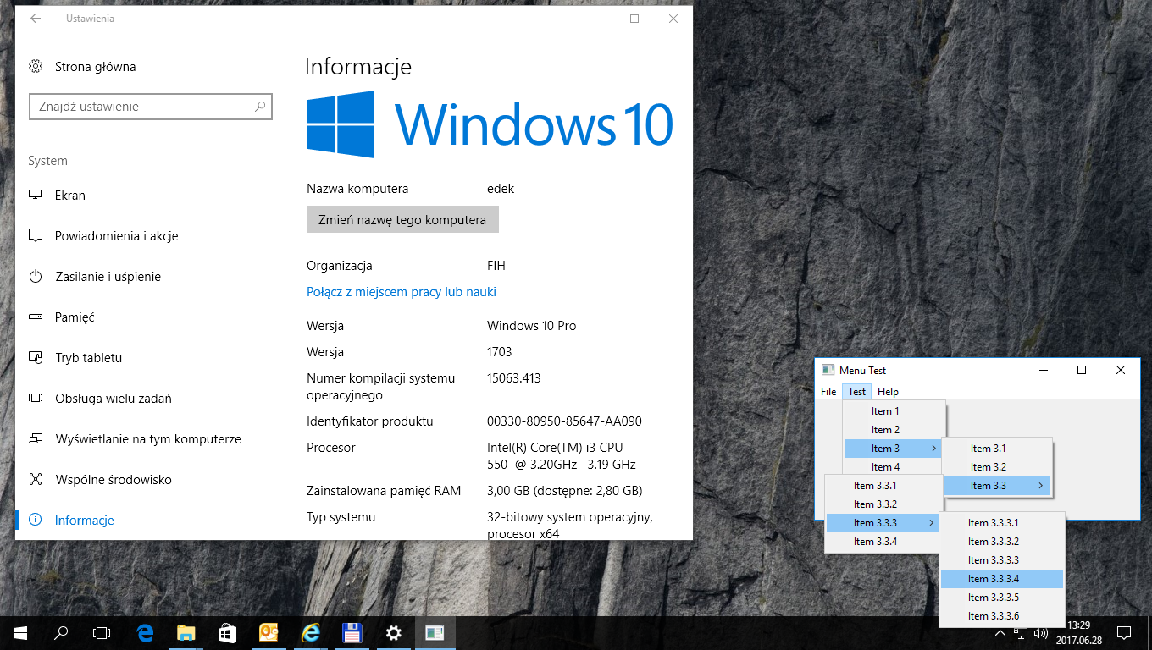Minimize the Ustawienia window
The height and width of the screenshot is (650, 1152).
(595, 19)
